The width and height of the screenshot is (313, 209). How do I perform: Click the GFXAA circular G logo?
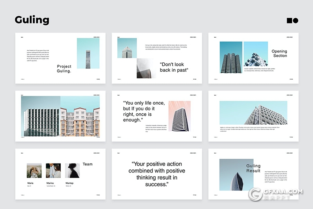(x=255, y=194)
